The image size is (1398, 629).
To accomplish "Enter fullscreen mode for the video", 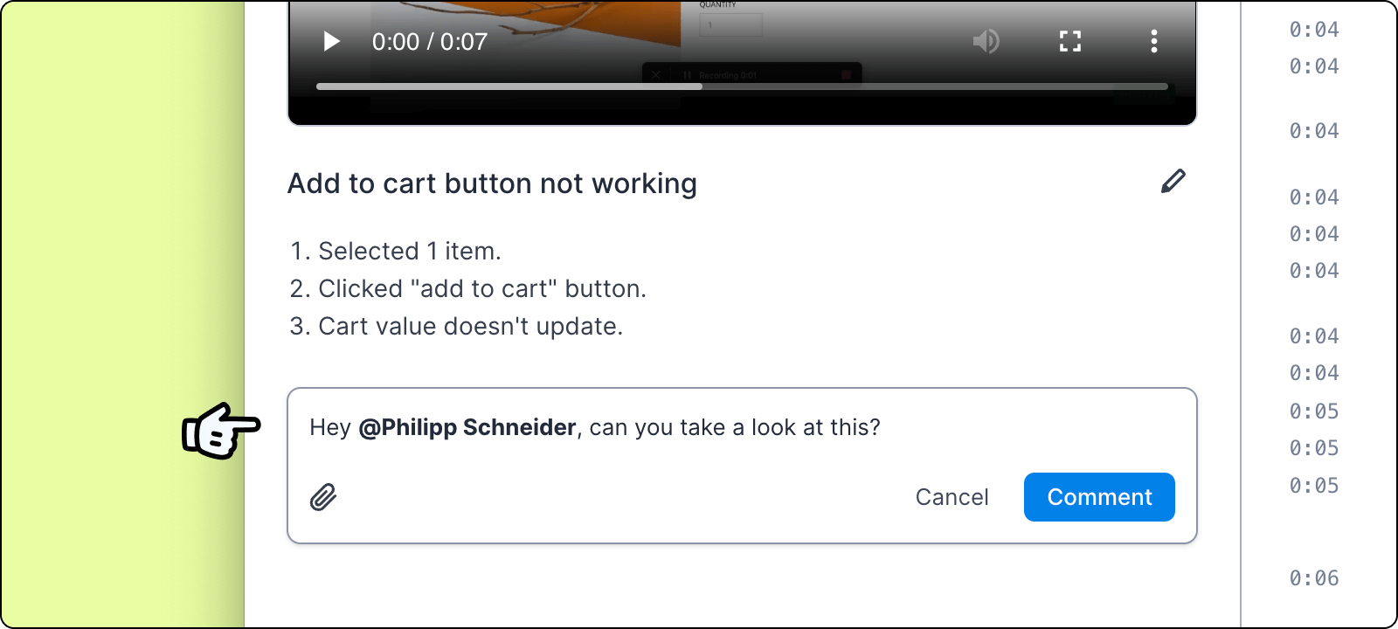I will coord(1070,41).
